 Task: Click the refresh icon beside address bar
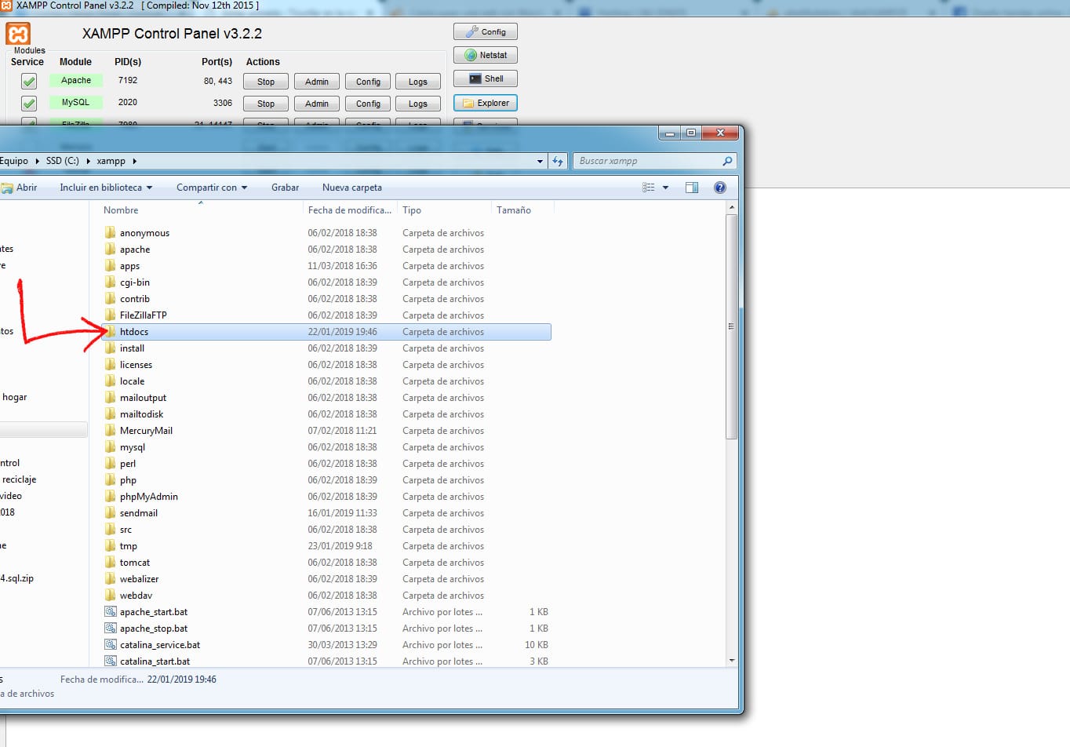tap(558, 161)
